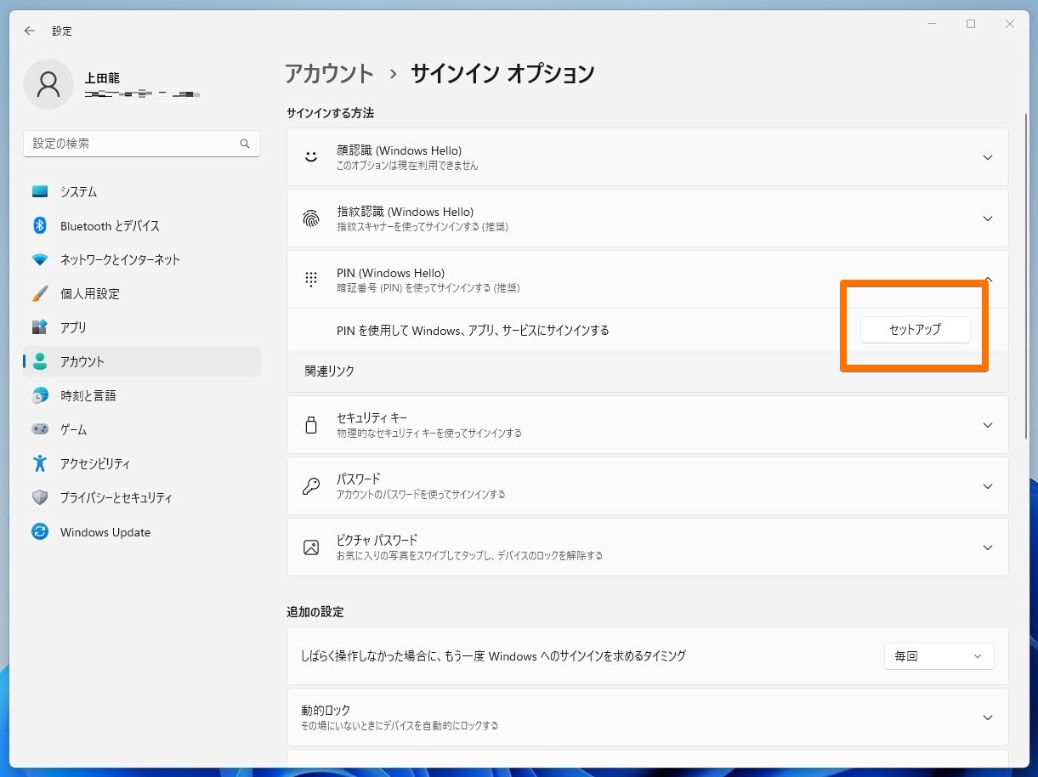Click the face recognition (Windows Hello) smiley icon
Viewport: 1038px width, 777px height.
coord(310,156)
